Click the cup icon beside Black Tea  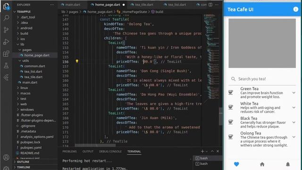(x=231, y=122)
